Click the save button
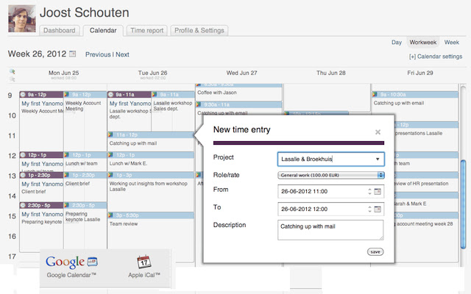This screenshot has width=471, height=294. 375,251
